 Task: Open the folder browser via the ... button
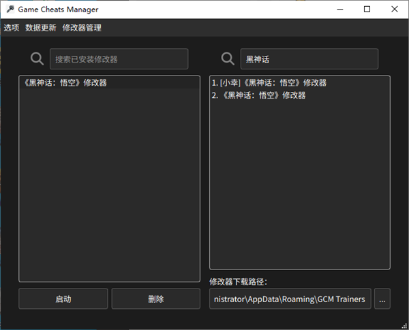point(382,299)
